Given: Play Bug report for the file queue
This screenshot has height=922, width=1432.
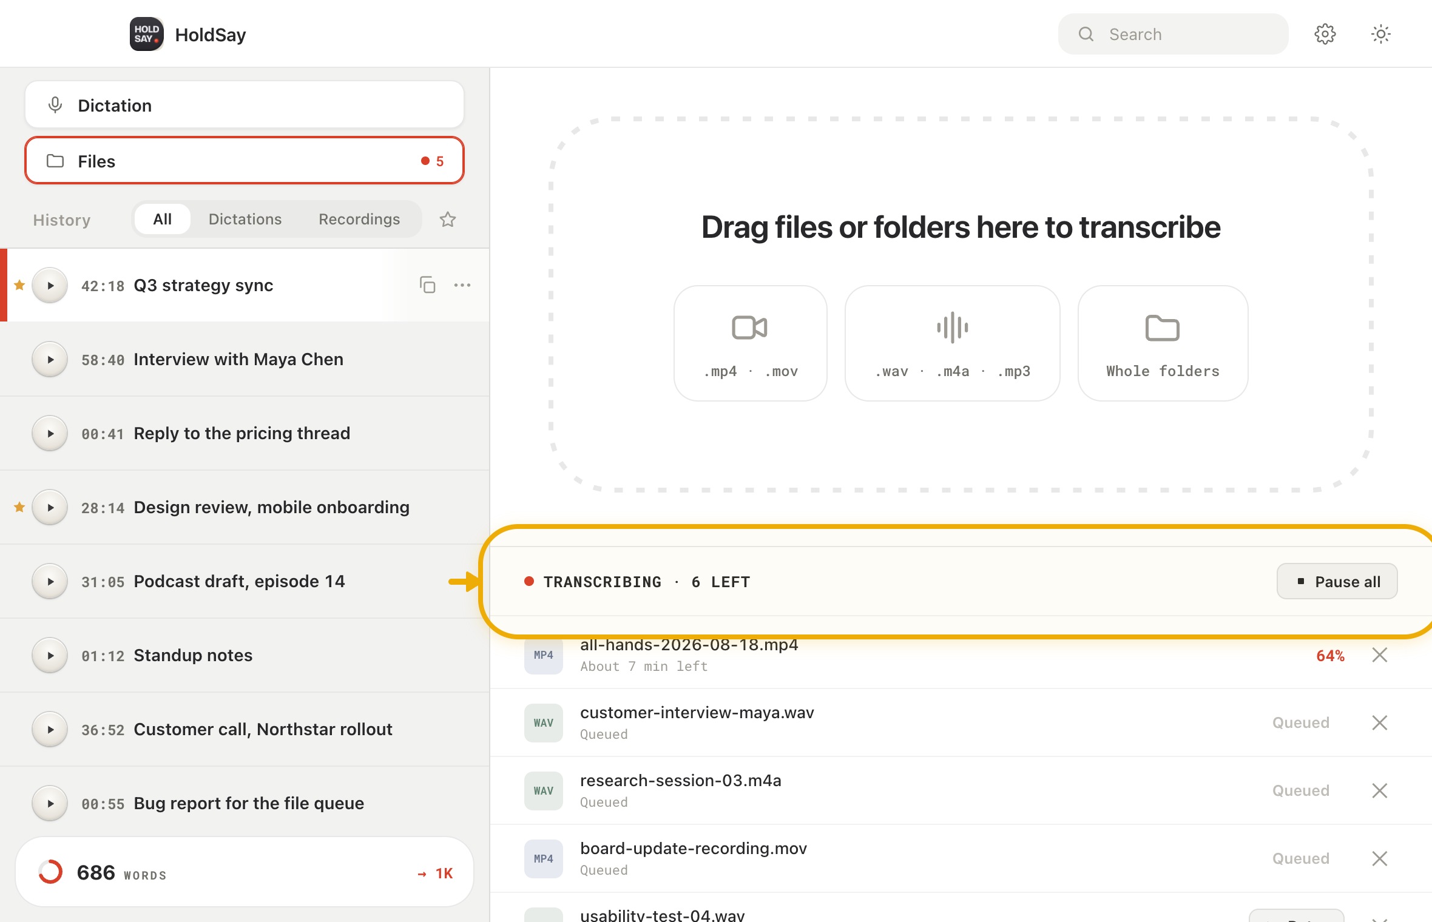Looking at the screenshot, I should [50, 803].
